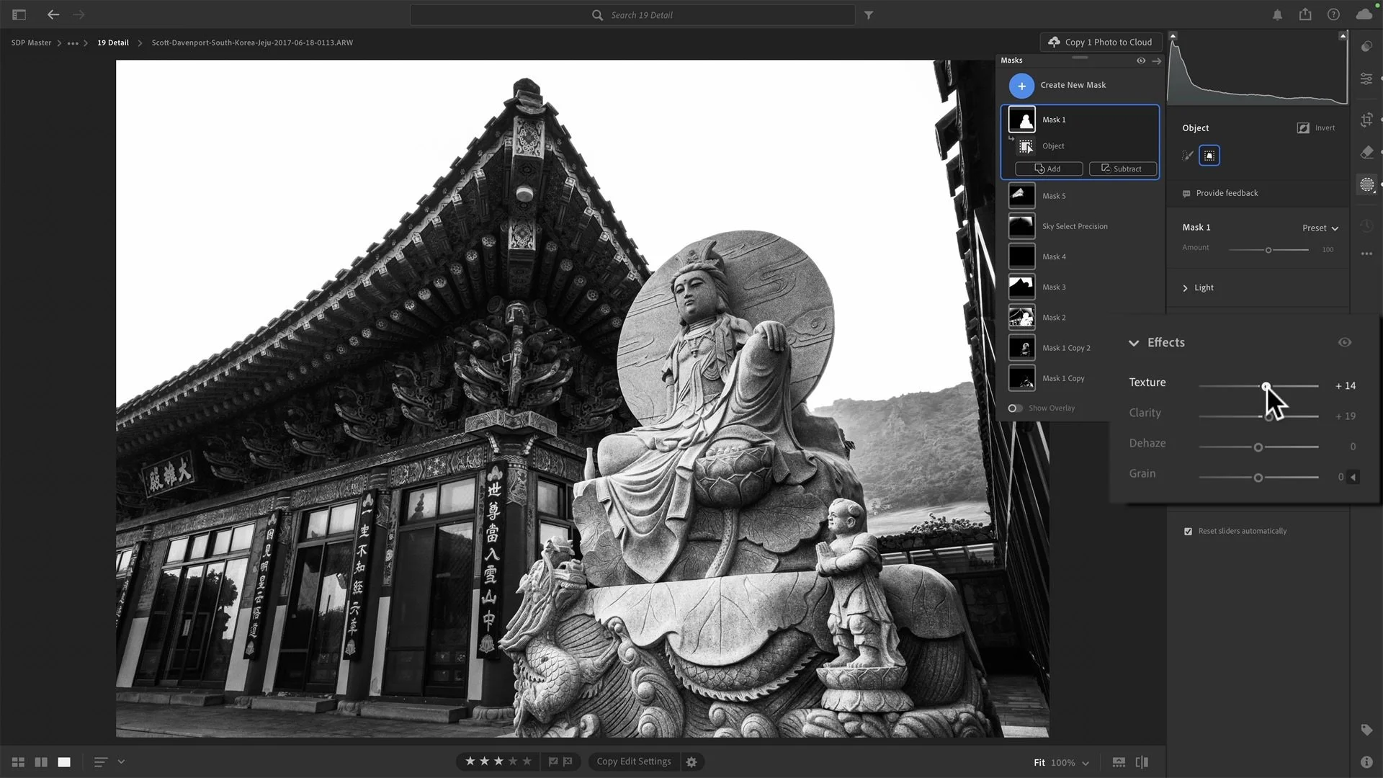Select Sky Select Precision mask
The width and height of the screenshot is (1383, 778).
[x=1074, y=226]
